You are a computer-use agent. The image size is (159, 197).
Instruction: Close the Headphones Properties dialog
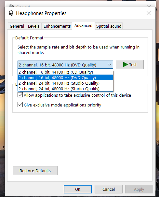pyautogui.click(x=149, y=13)
